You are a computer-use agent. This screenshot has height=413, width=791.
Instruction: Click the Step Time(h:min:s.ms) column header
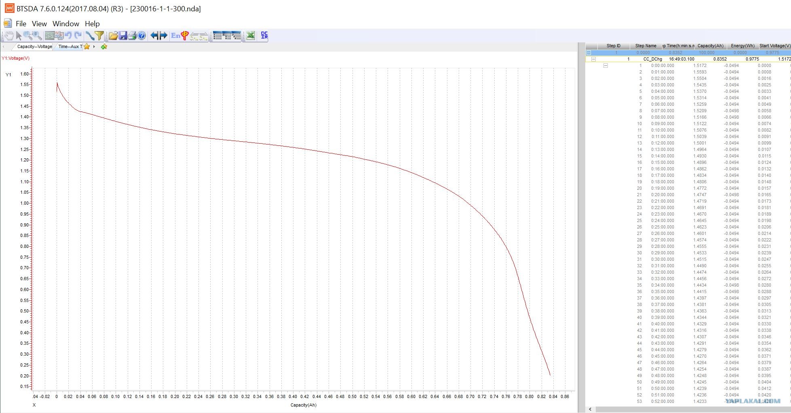click(x=678, y=46)
